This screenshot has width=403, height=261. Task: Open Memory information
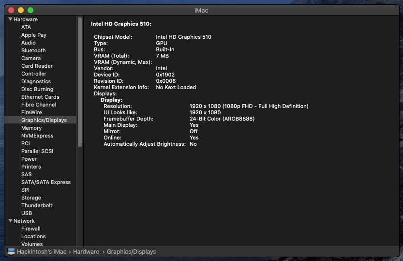tap(31, 128)
